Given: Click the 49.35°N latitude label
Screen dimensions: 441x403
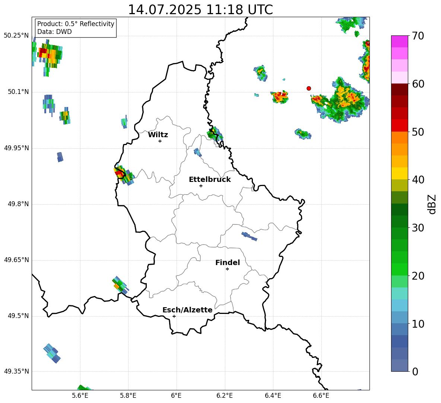Looking at the screenshot, I should point(16,371).
